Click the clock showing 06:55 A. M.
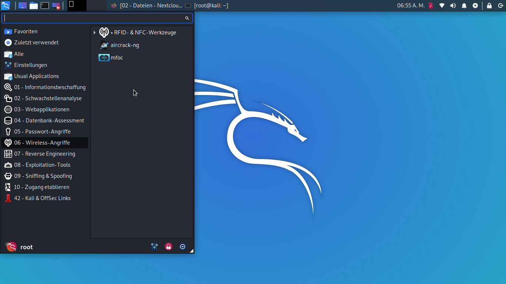Viewport: 506px width, 284px height. tap(411, 6)
